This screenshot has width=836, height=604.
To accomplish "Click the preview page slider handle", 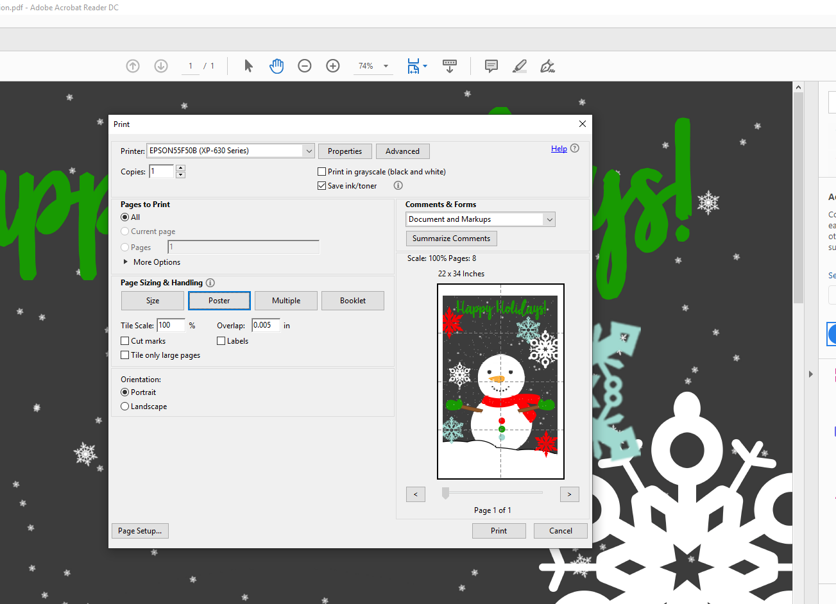I will pyautogui.click(x=445, y=493).
